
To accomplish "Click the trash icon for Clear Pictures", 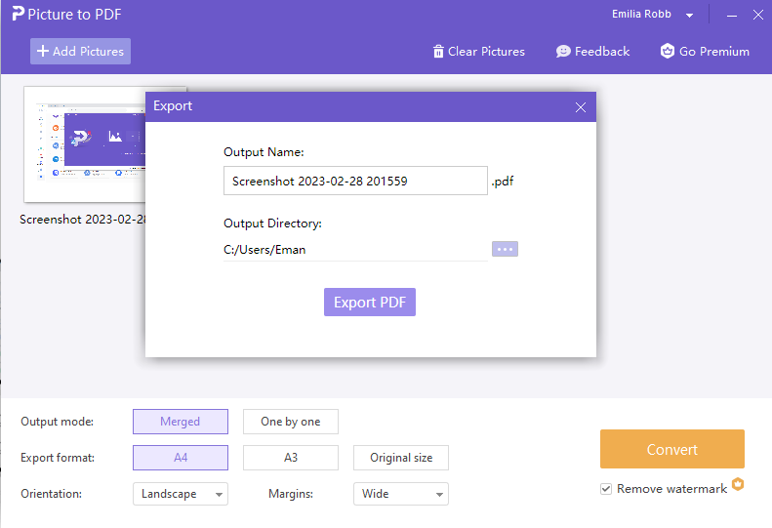I will 438,51.
